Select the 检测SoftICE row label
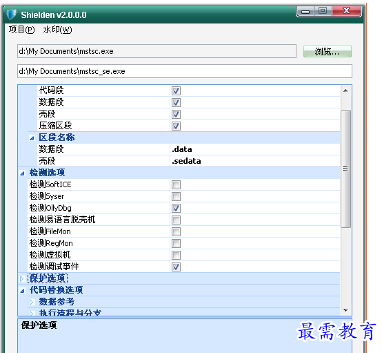 [x=50, y=184]
